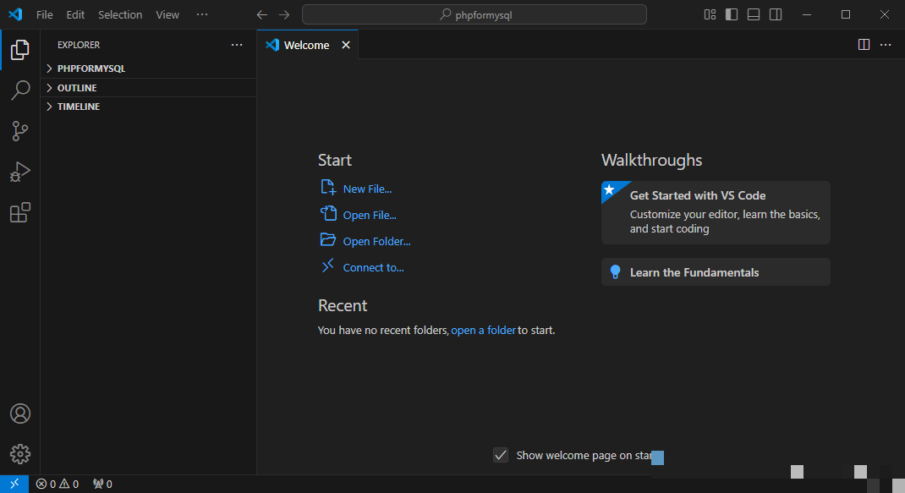
Task: Open Explorer Views and More Actions ellipsis
Action: point(237,45)
